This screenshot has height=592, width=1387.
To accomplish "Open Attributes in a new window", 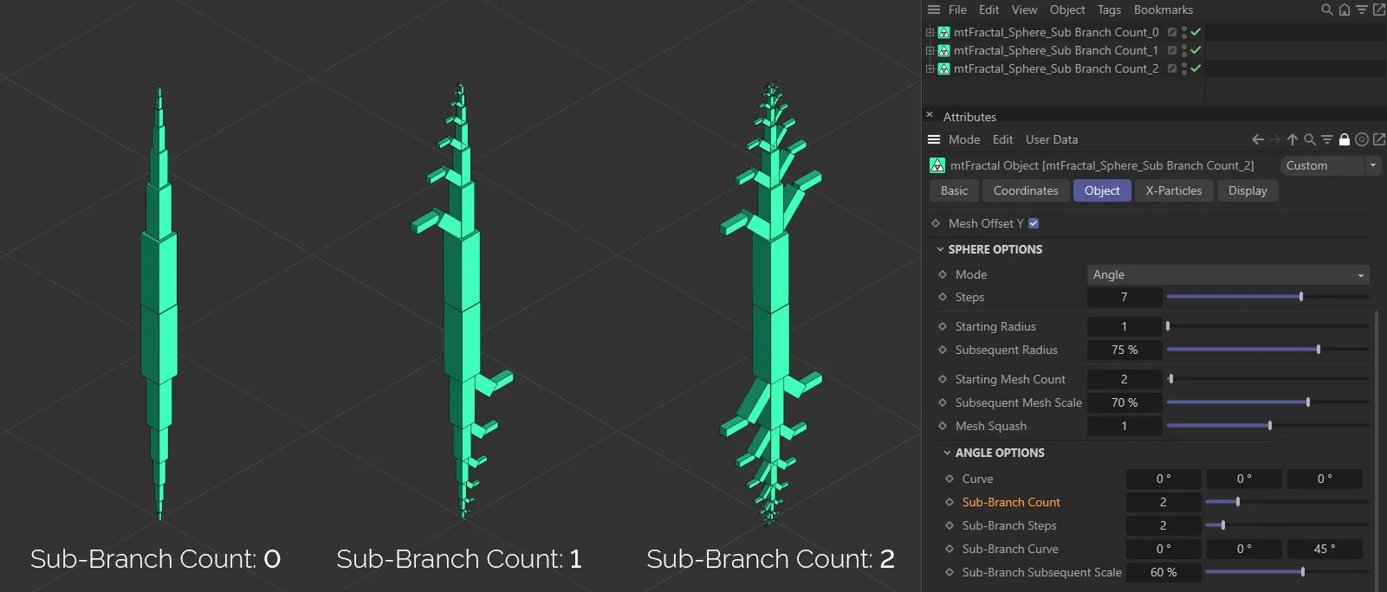I will tap(1379, 139).
